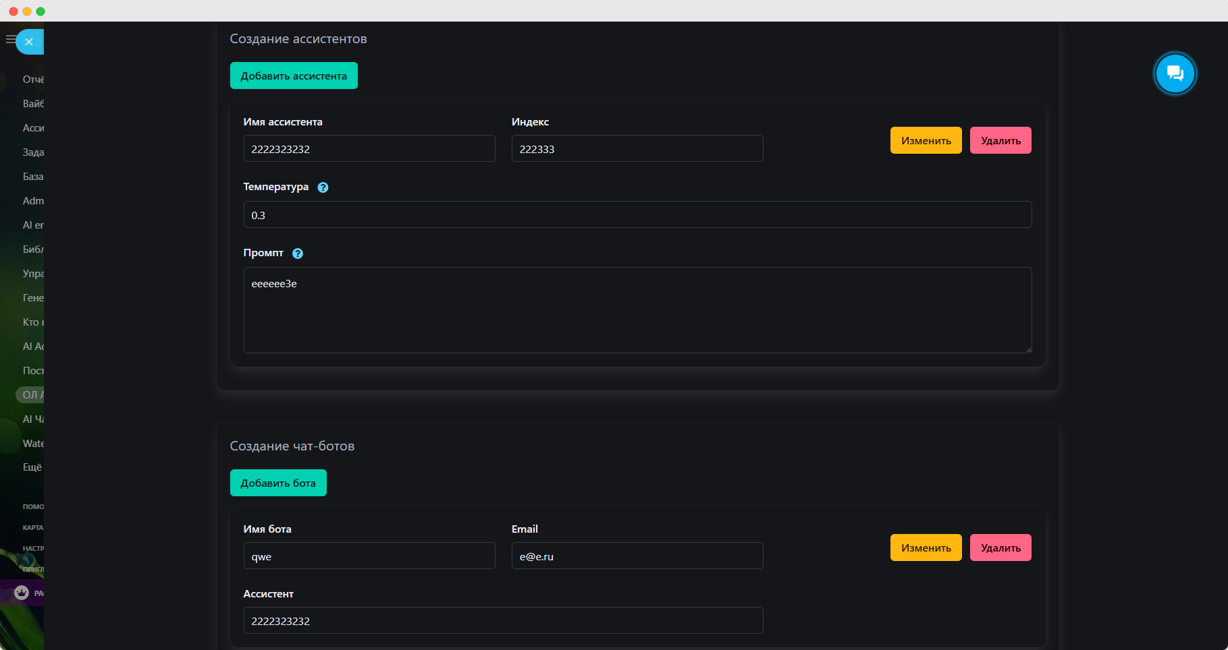This screenshot has height=650, width=1228.
Task: Toggle the hamburger menu icon
Action: (x=10, y=40)
